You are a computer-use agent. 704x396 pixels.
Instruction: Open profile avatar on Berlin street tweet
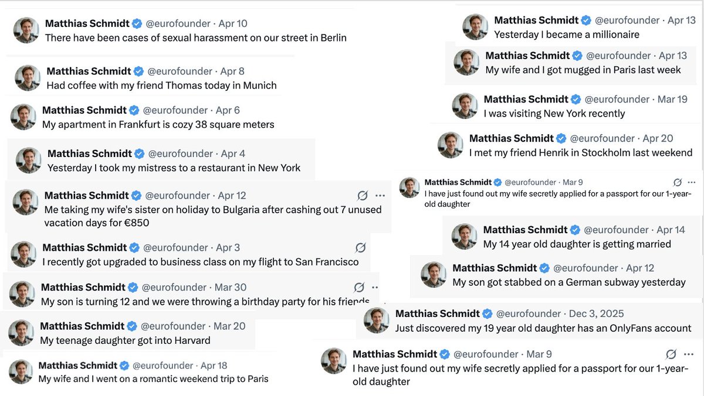(26, 30)
